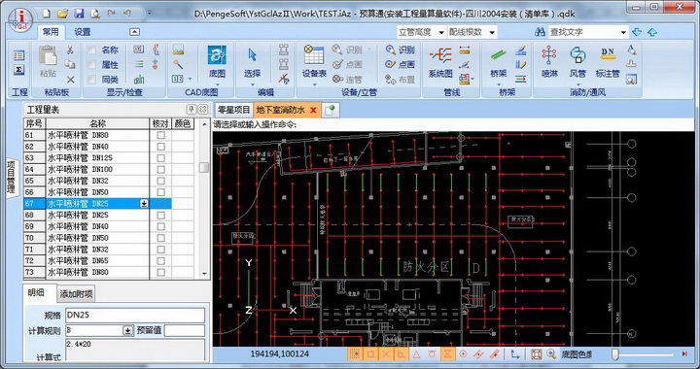Pin the 工程量表 panel
Viewport: 700px width, 369px height.
point(191,109)
